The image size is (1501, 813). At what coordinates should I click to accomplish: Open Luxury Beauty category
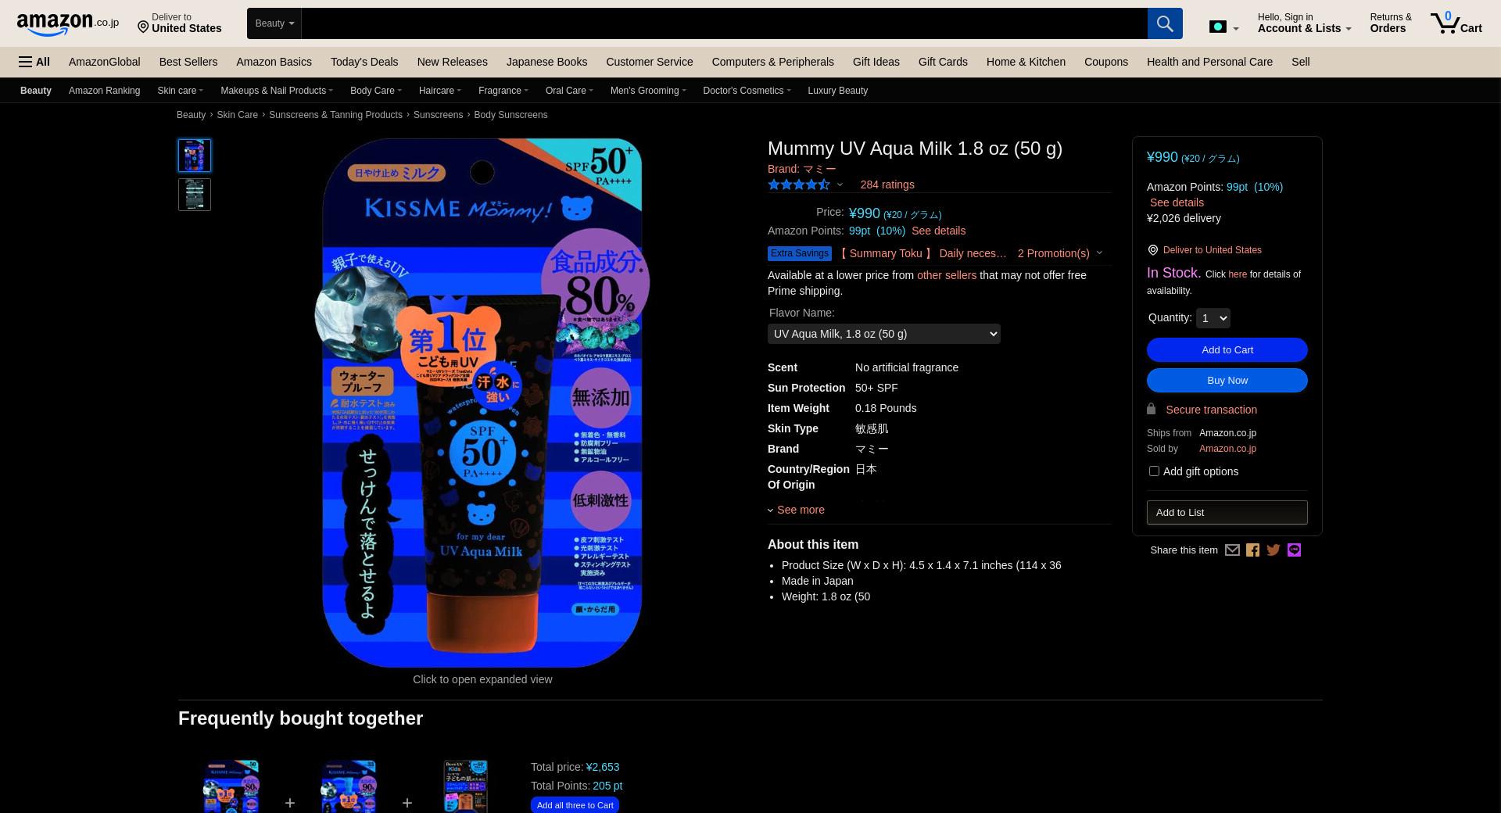837,91
